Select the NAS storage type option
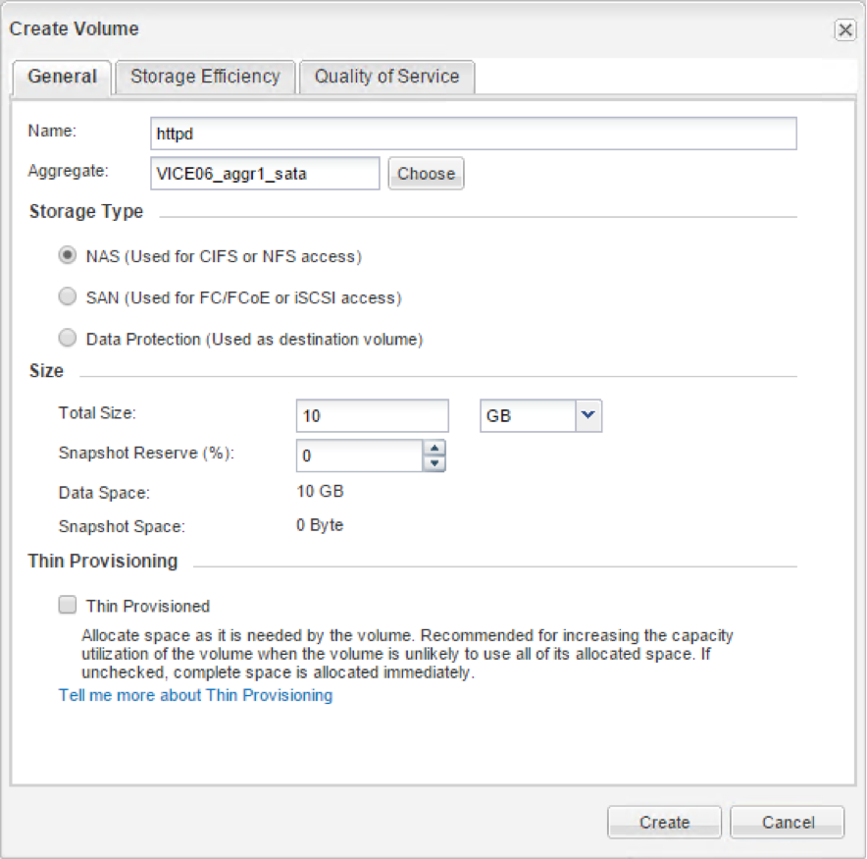The width and height of the screenshot is (867, 859). point(68,256)
